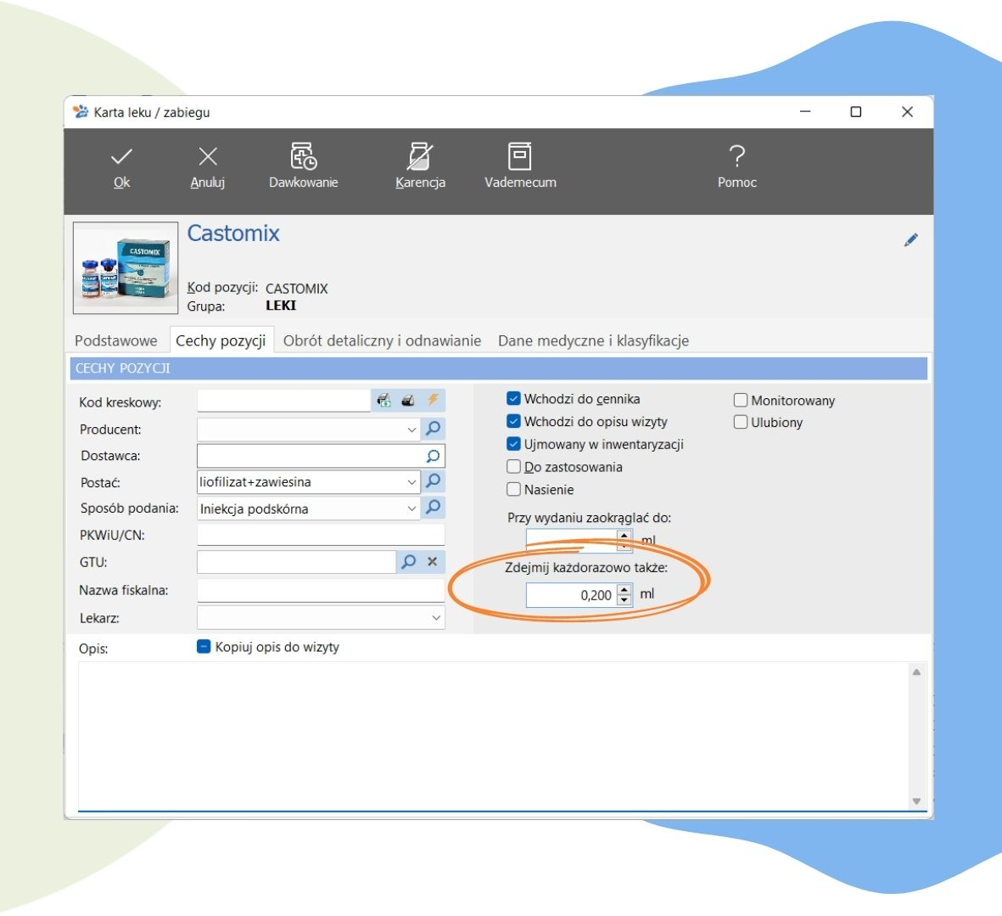Screen dimensions: 1002x916
Task: Click the printer with green label icon by Kod kreskowy
Action: (x=383, y=400)
